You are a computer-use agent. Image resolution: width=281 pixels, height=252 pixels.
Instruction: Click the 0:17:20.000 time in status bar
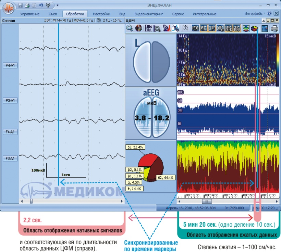[x=234, y=208]
